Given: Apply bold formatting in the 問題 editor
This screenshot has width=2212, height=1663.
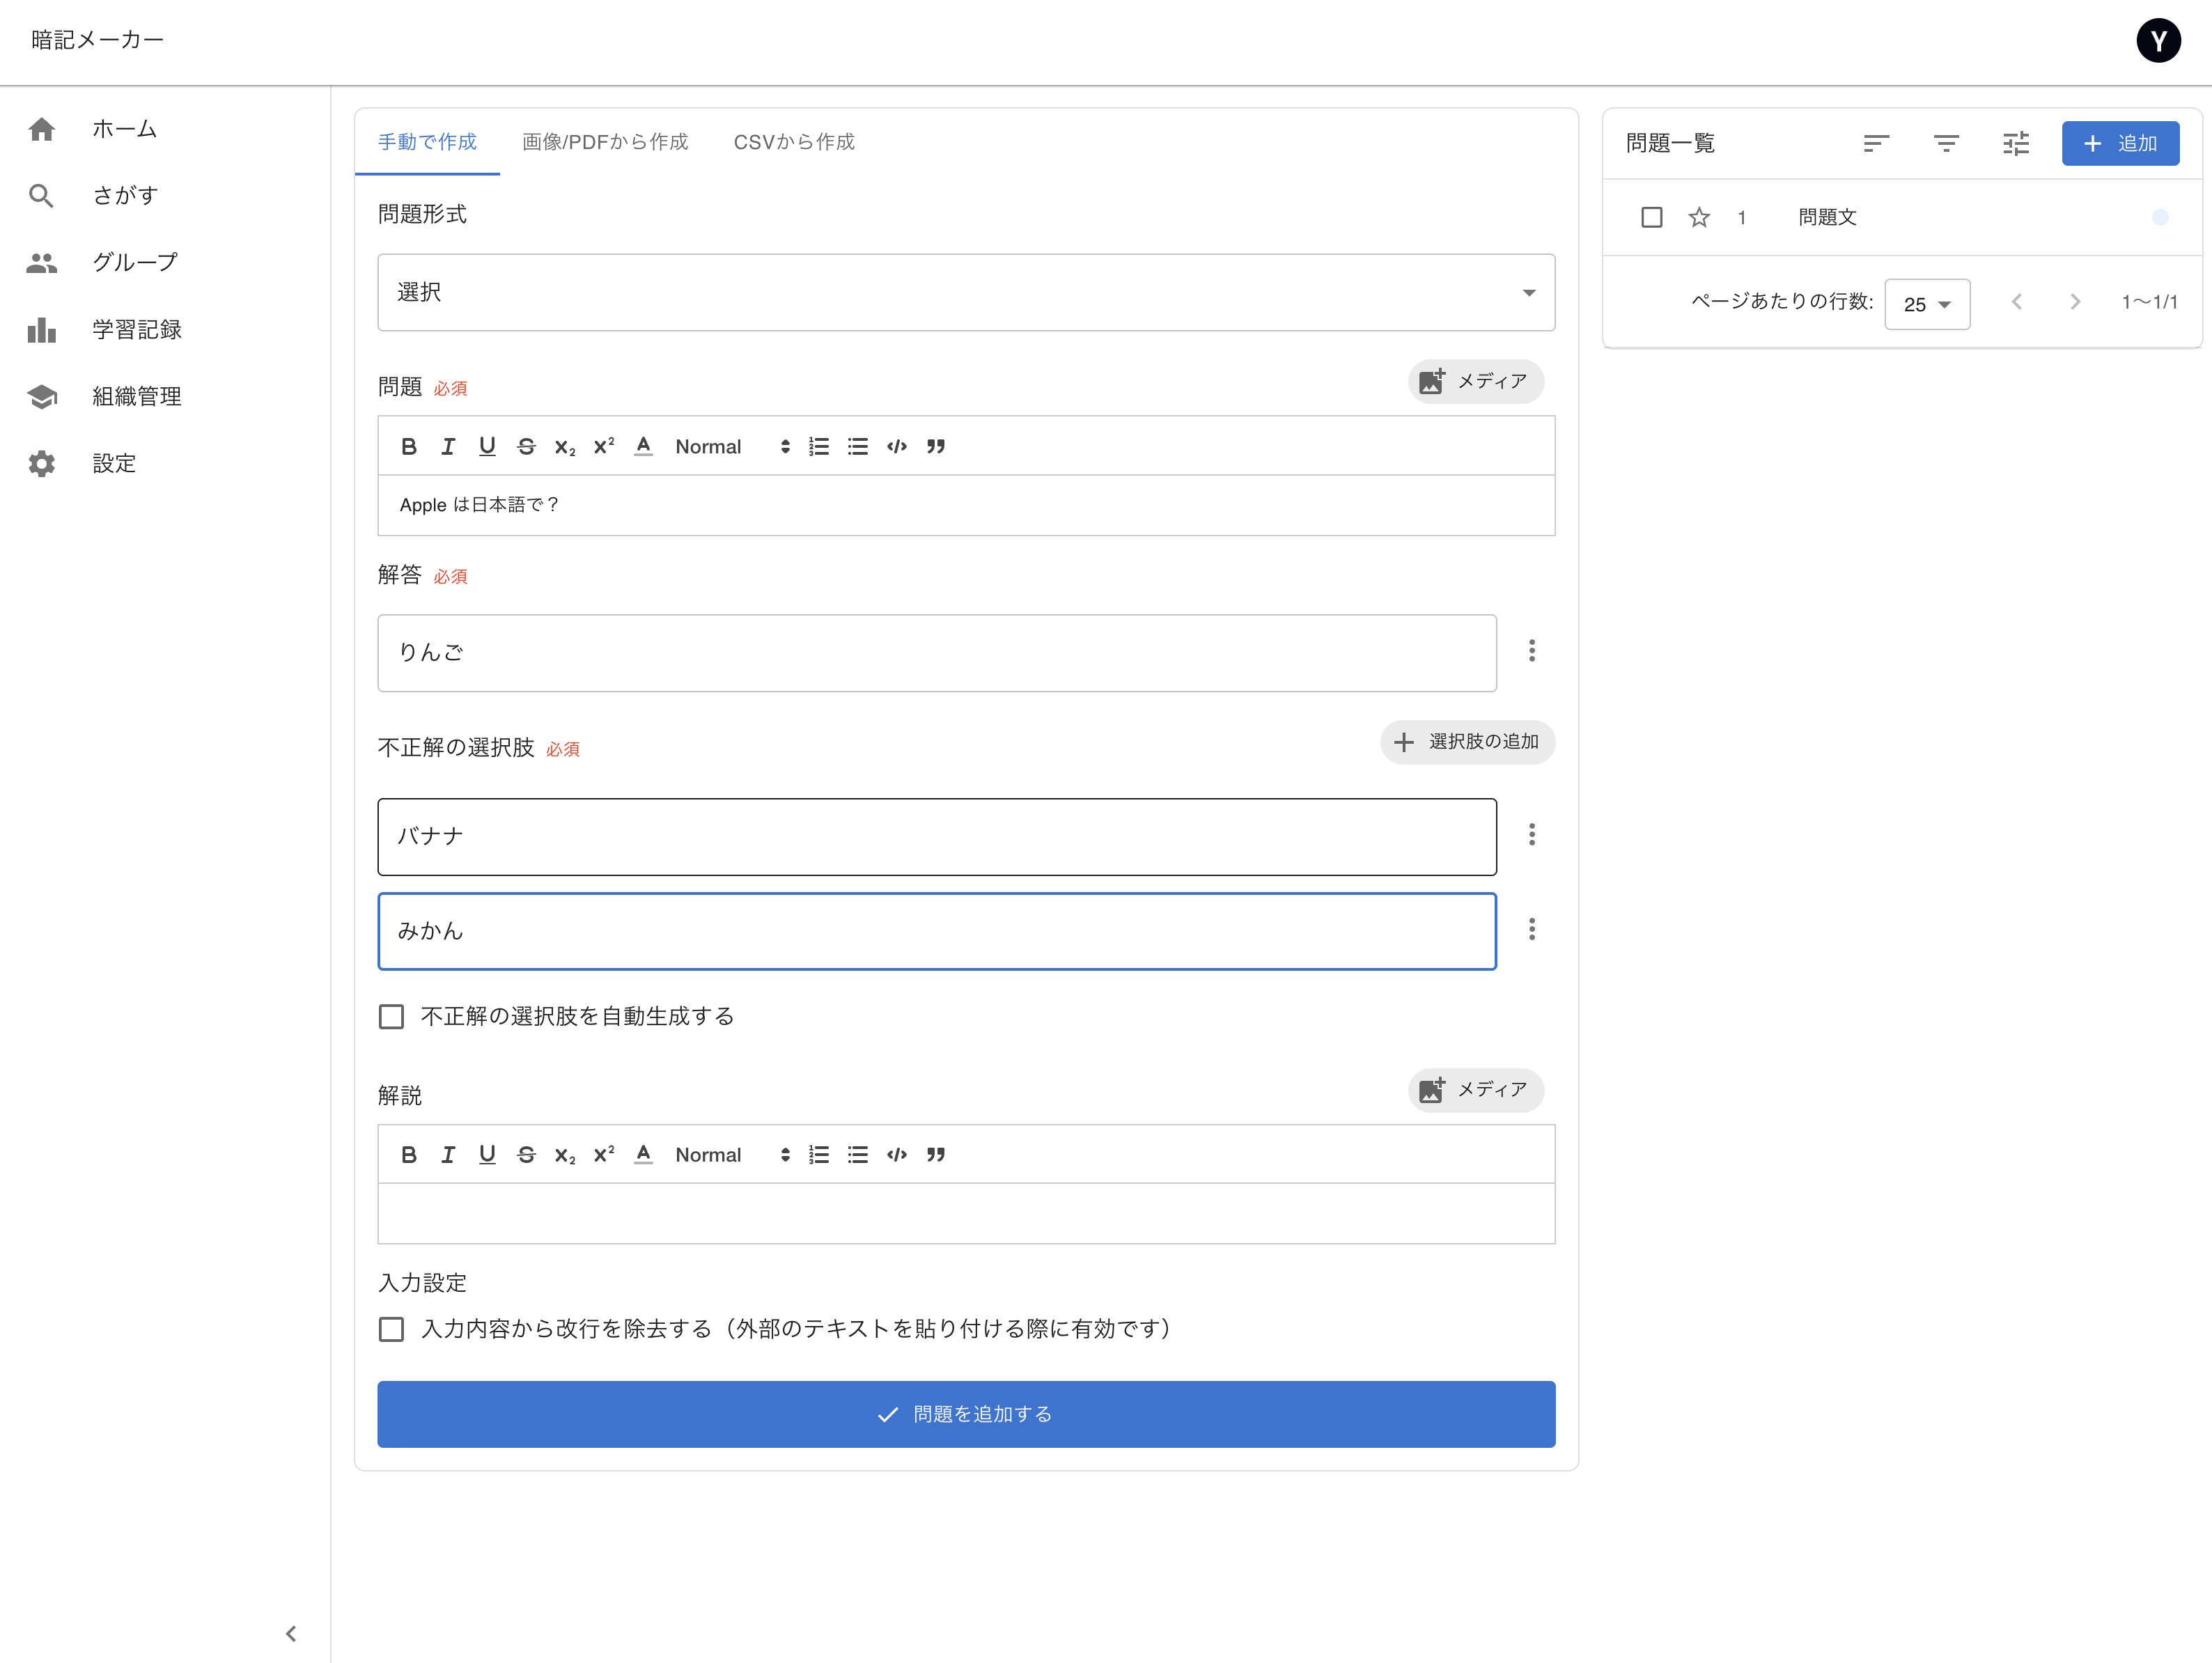Looking at the screenshot, I should [x=408, y=446].
